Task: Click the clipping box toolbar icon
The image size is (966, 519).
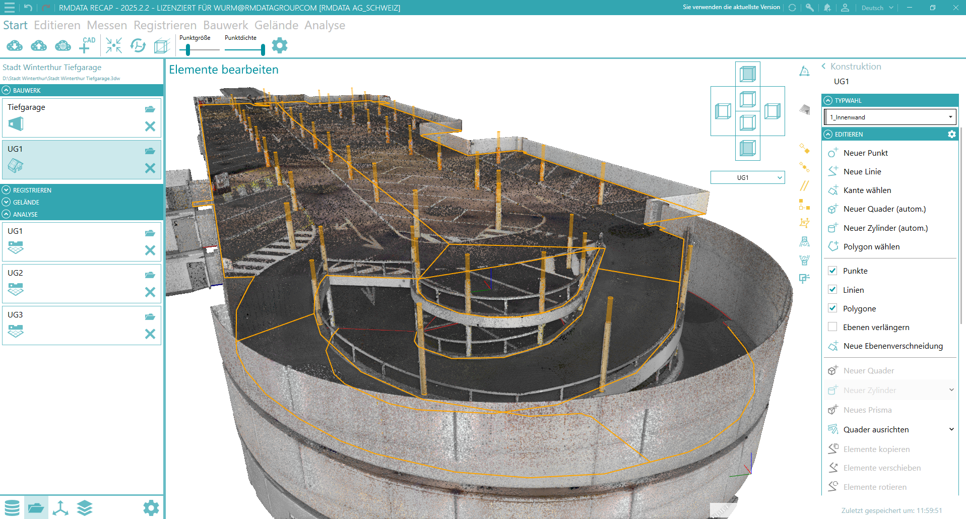Action: click(162, 46)
